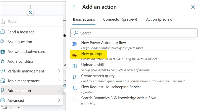
Task: Choose Send a message
Action: tap(32, 32)
